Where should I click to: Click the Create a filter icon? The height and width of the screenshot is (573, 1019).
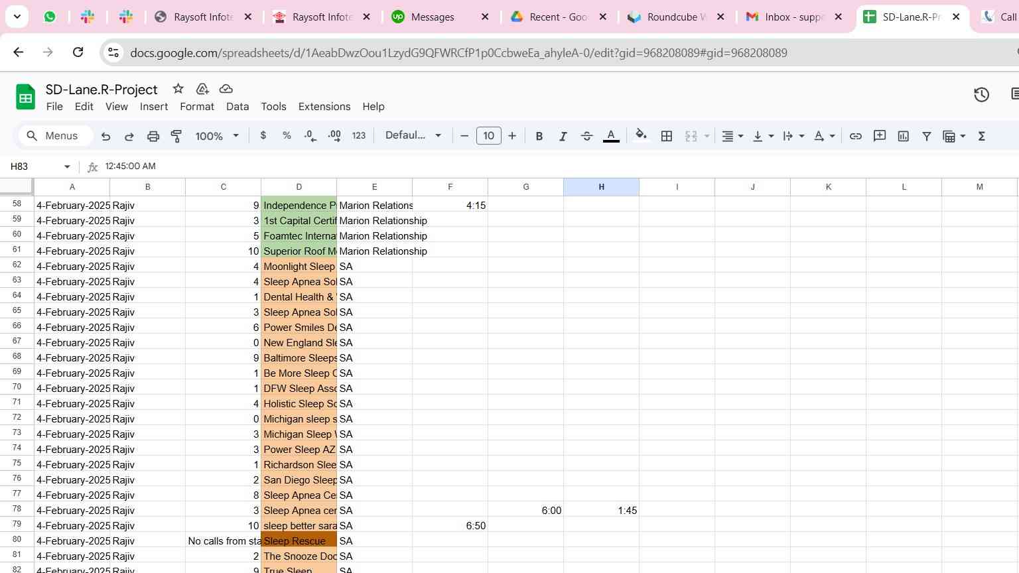(927, 136)
